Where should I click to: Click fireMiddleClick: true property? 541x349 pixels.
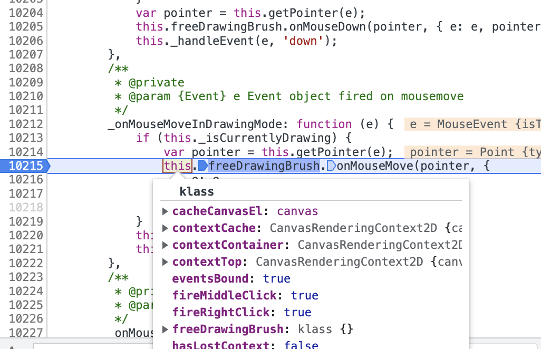tap(245, 296)
